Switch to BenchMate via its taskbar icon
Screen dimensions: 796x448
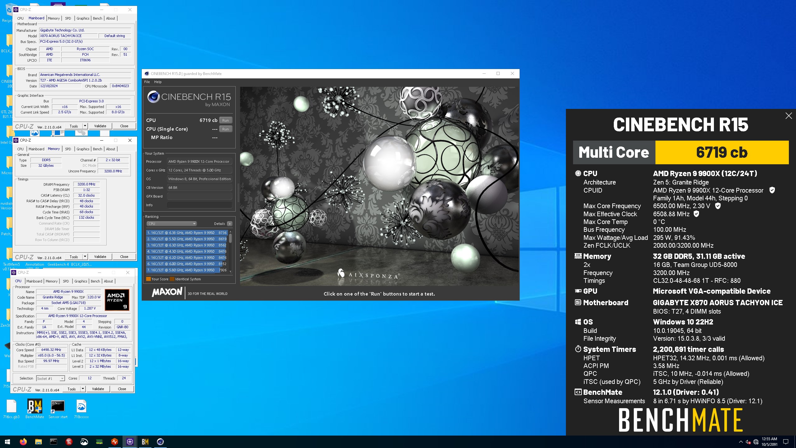tap(145, 441)
